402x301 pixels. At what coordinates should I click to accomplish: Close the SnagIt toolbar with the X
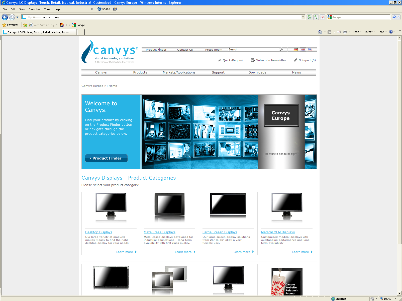(x=92, y=9)
